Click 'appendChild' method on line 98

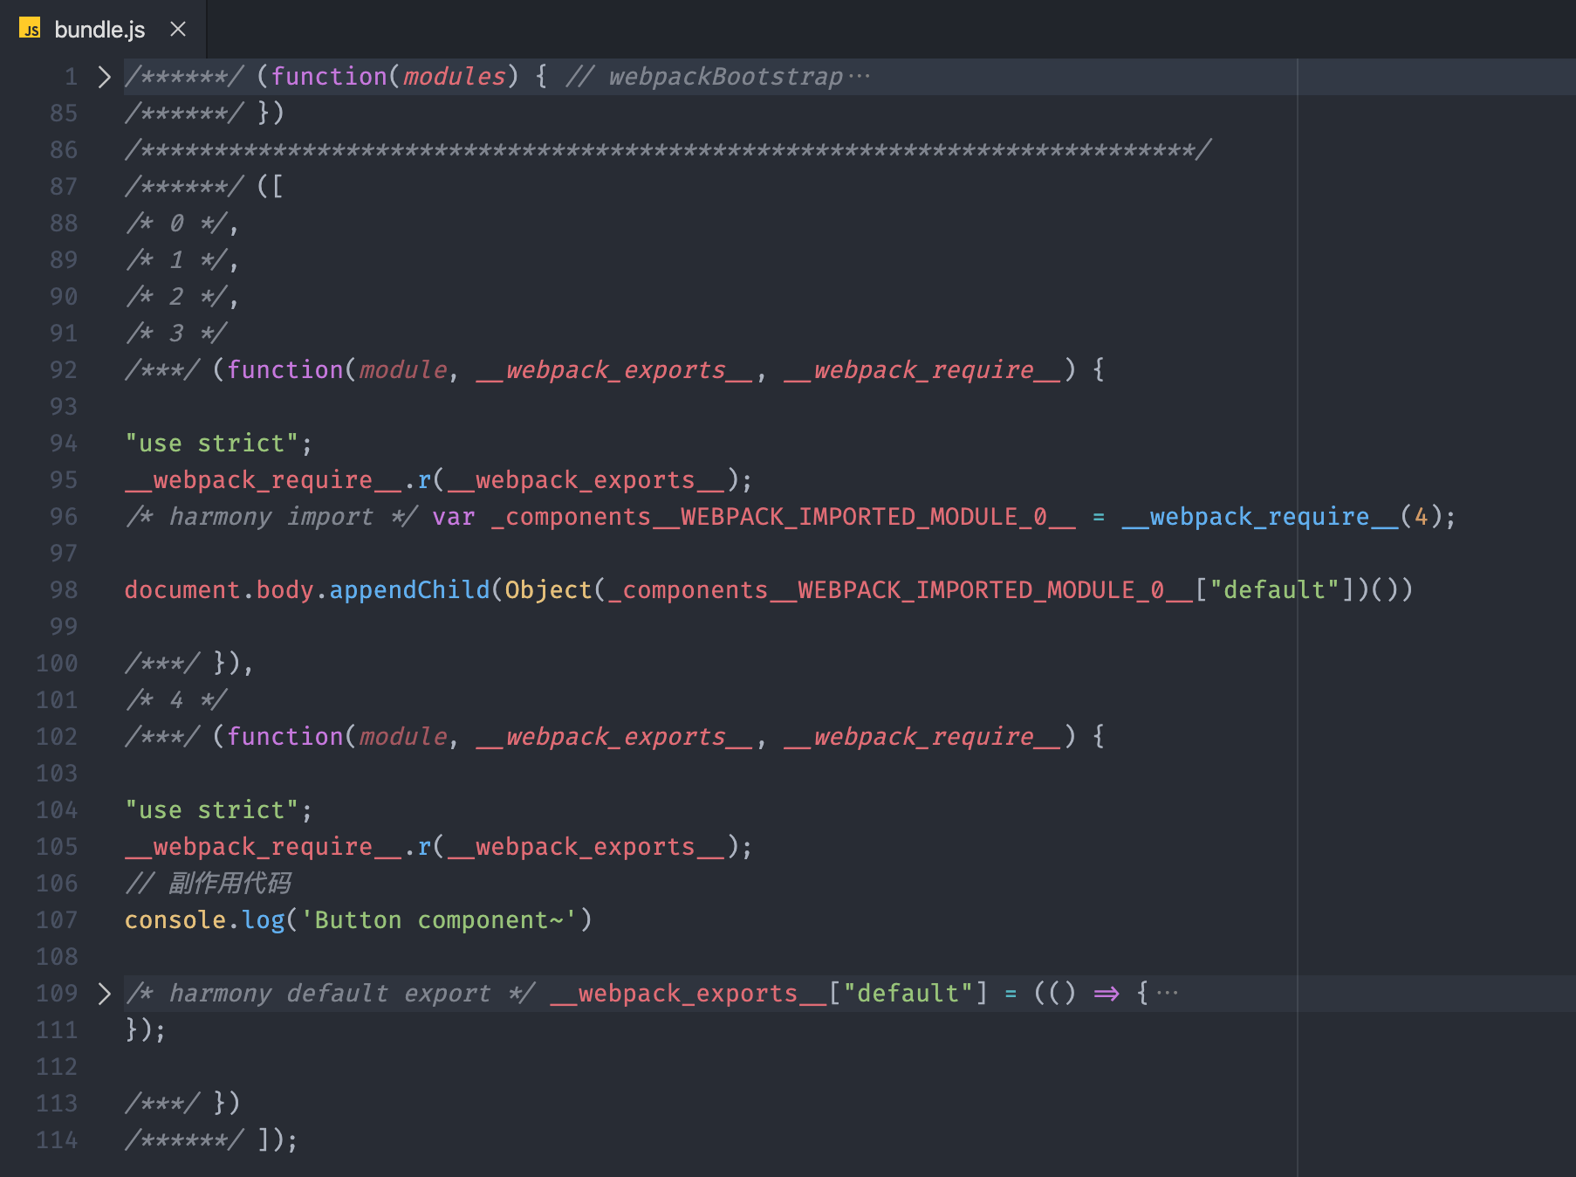point(410,590)
